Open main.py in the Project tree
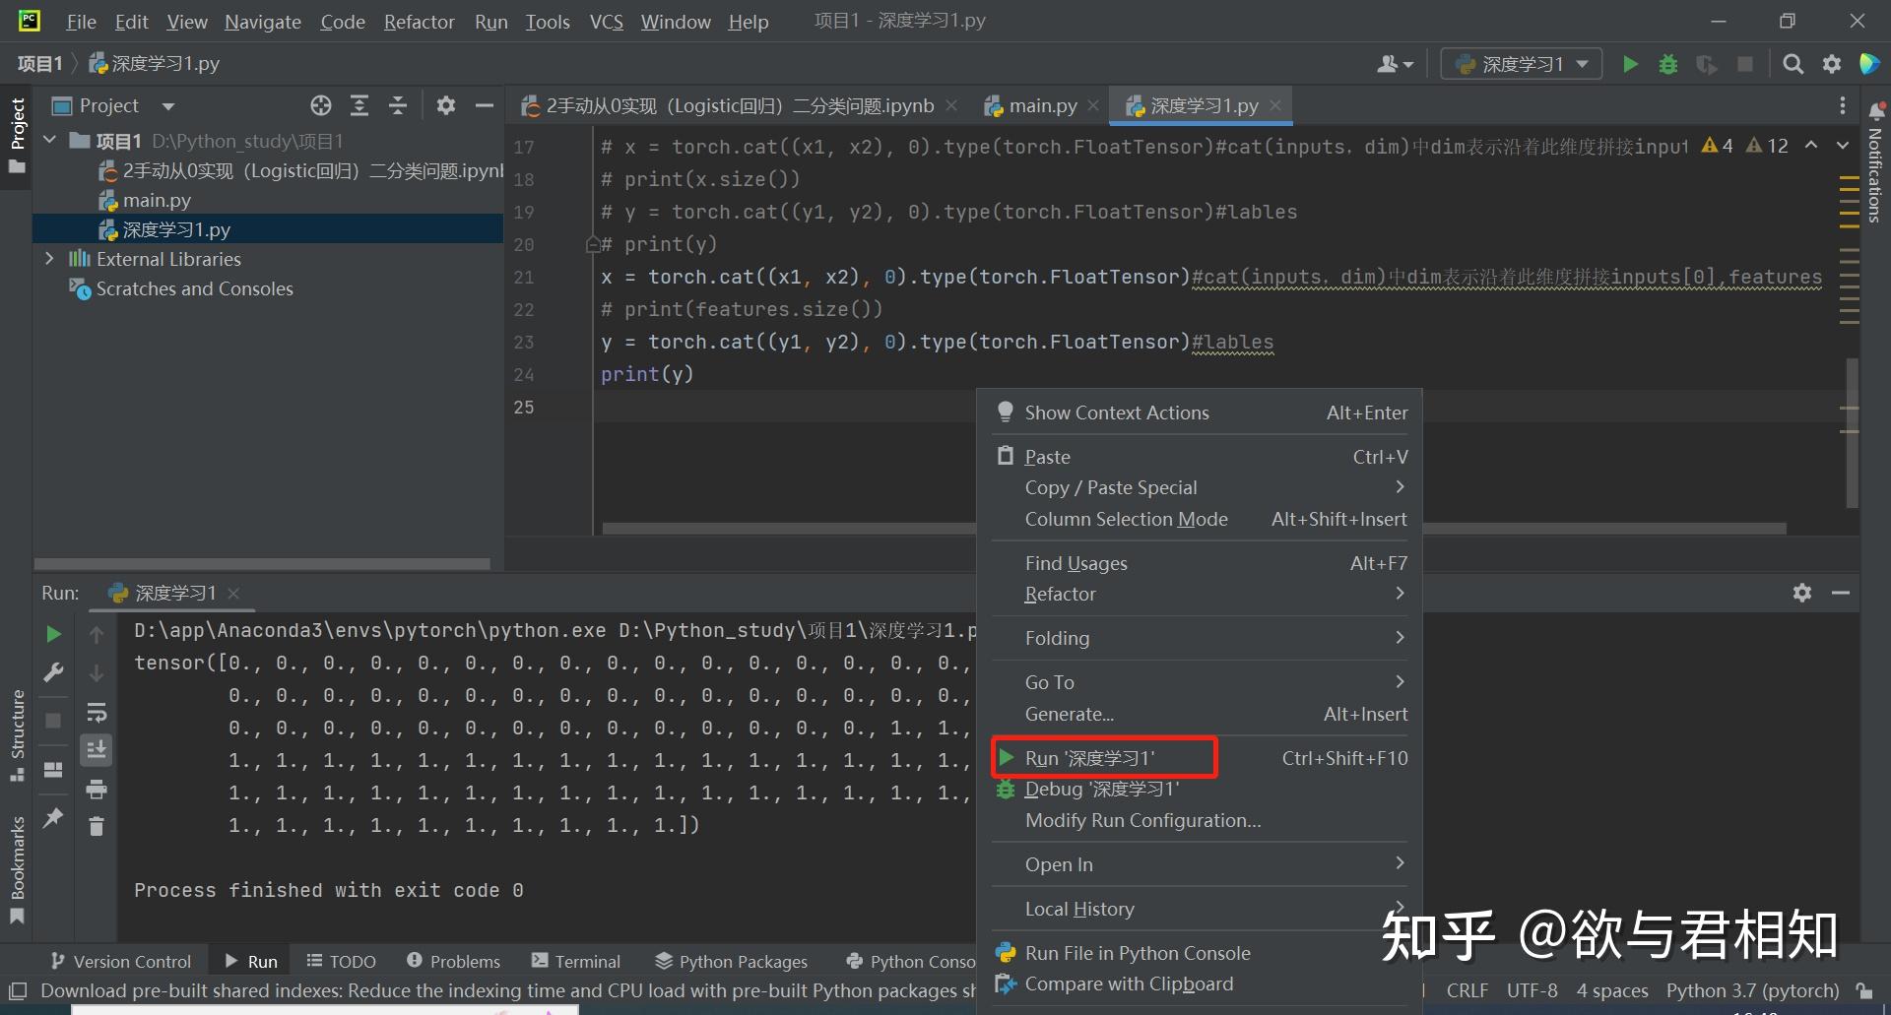Screen dimensions: 1891x1015 157,200
